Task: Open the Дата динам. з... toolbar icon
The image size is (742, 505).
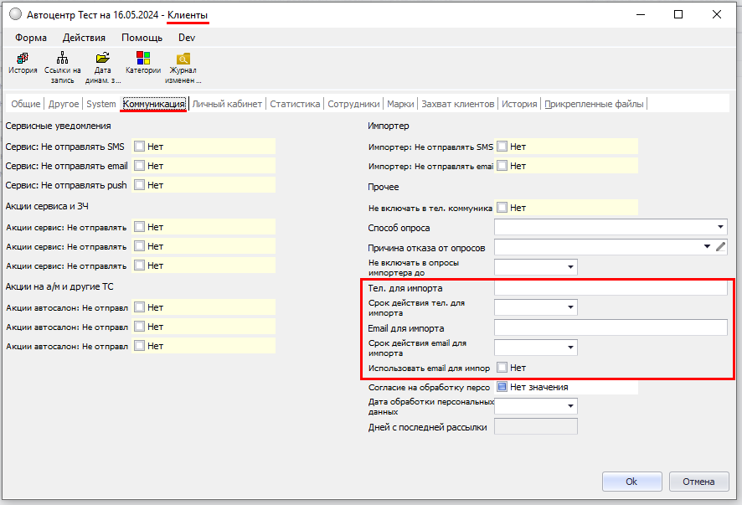Action: pyautogui.click(x=103, y=59)
